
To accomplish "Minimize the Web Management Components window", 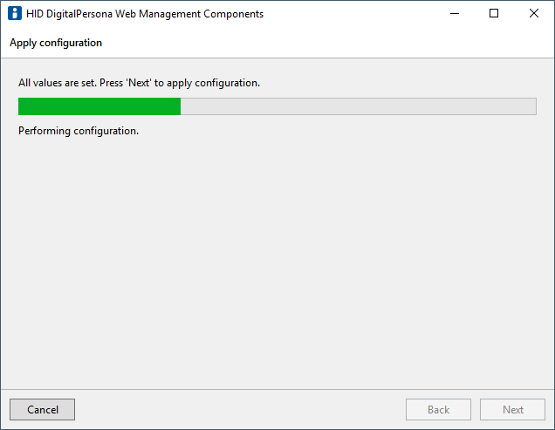I will click(x=454, y=14).
